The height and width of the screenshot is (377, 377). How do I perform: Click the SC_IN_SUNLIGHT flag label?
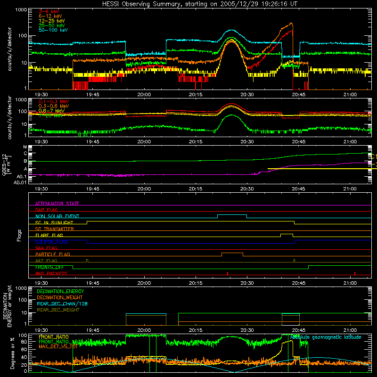54,222
